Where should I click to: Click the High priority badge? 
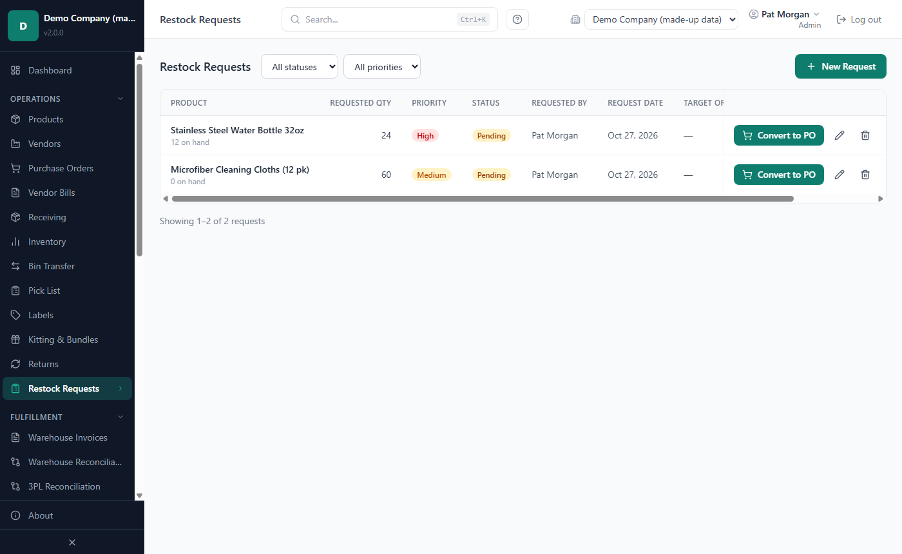(x=425, y=135)
